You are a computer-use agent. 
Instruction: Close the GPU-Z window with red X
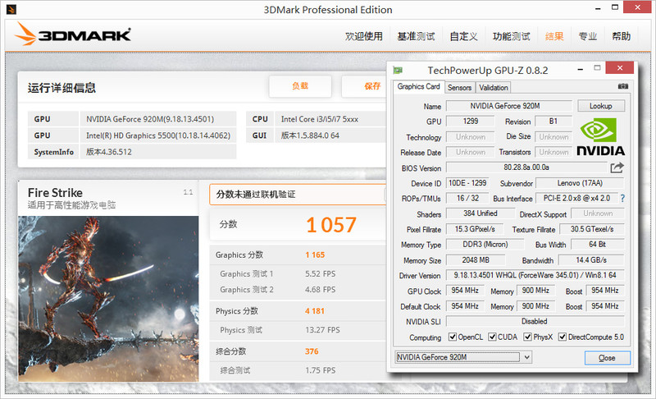[620, 68]
